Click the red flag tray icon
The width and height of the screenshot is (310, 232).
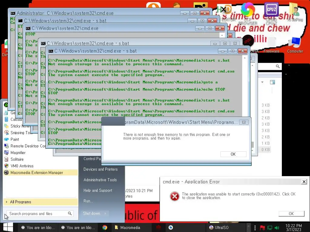262,228
